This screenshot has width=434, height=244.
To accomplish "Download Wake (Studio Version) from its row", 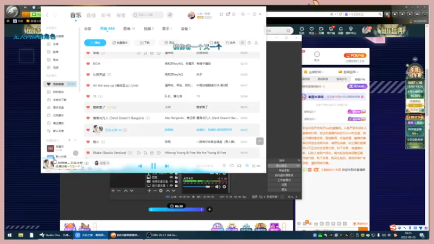I will point(152,153).
